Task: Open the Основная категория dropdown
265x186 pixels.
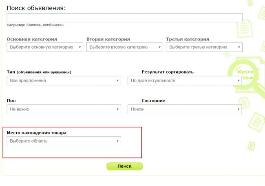Action: coord(45,47)
